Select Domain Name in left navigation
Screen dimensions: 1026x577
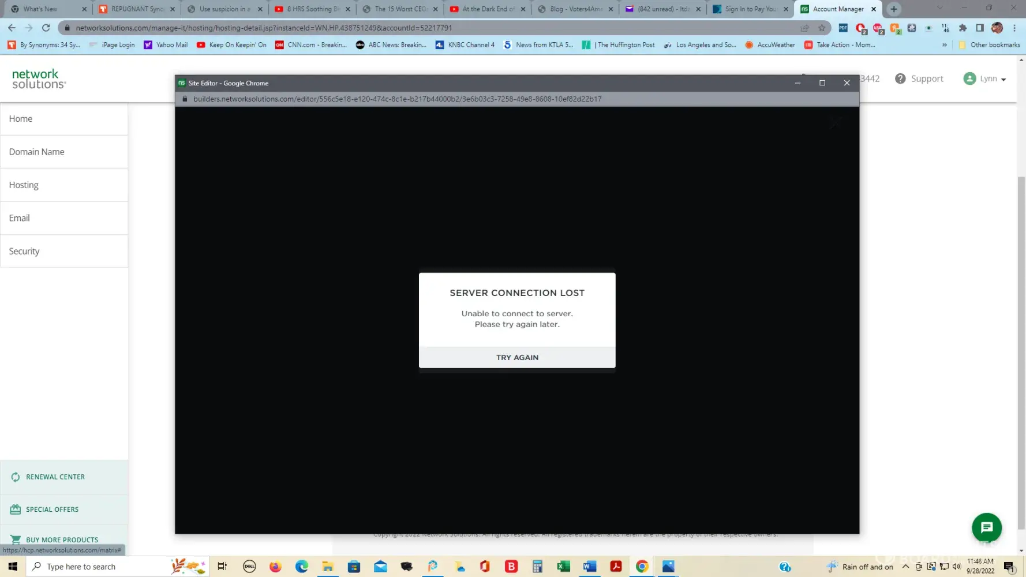click(36, 152)
